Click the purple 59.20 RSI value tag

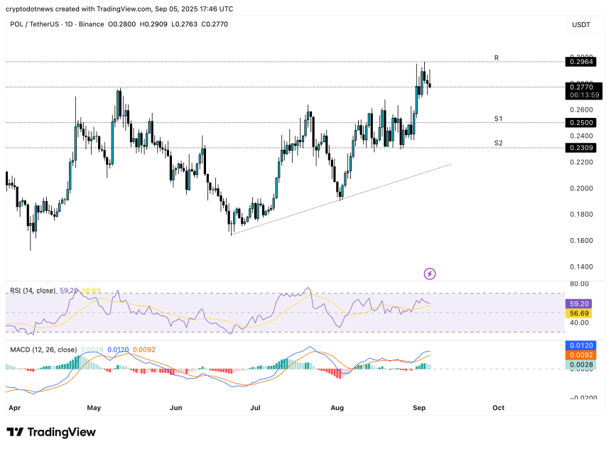pyautogui.click(x=582, y=302)
